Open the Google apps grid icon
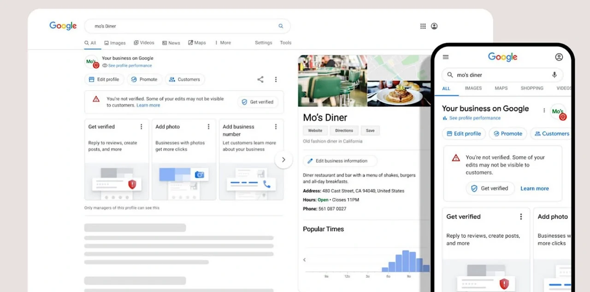Screen dimensions: 590x292 point(423,26)
